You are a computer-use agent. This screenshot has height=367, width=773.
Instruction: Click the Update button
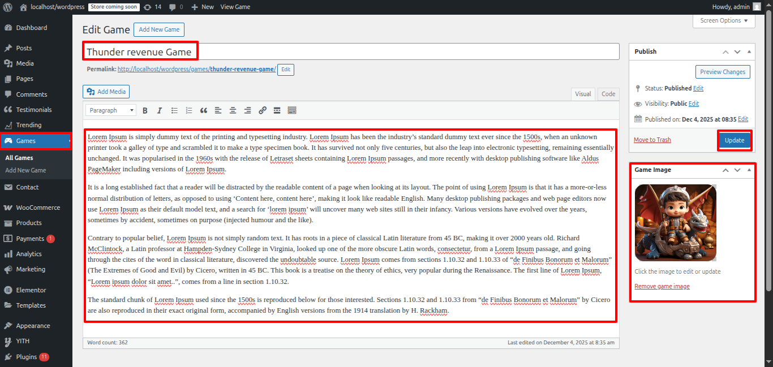tap(735, 140)
